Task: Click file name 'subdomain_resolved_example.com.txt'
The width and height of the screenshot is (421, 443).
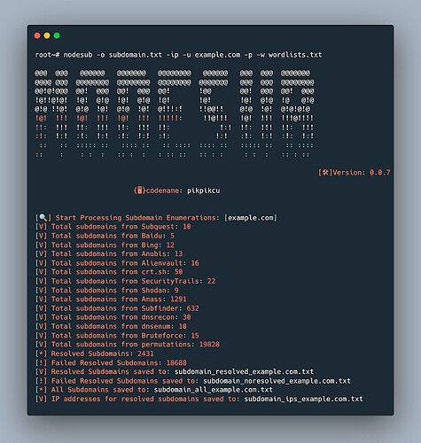Action: [245, 371]
